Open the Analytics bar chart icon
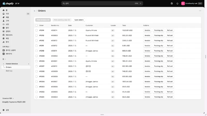 click(4, 42)
